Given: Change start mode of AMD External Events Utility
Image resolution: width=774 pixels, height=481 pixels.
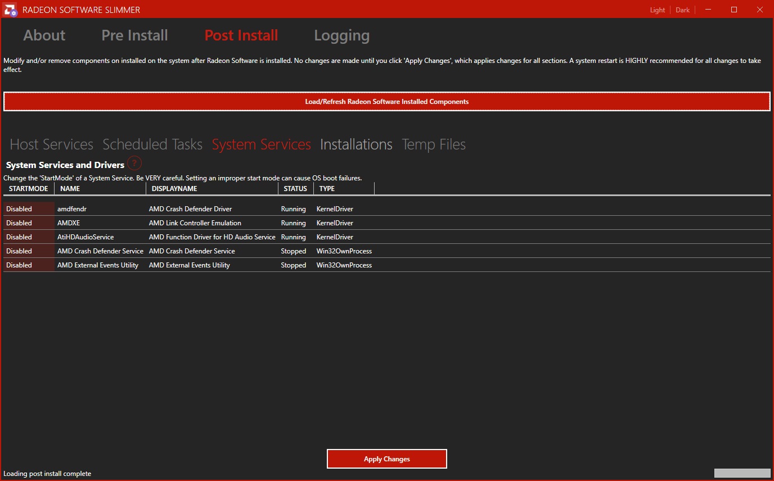Looking at the screenshot, I should [x=29, y=265].
